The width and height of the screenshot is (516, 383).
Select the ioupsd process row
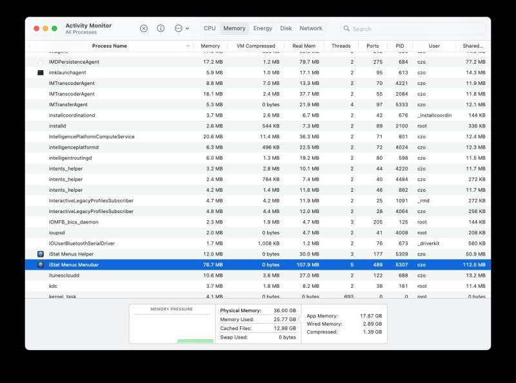[x=258, y=232]
